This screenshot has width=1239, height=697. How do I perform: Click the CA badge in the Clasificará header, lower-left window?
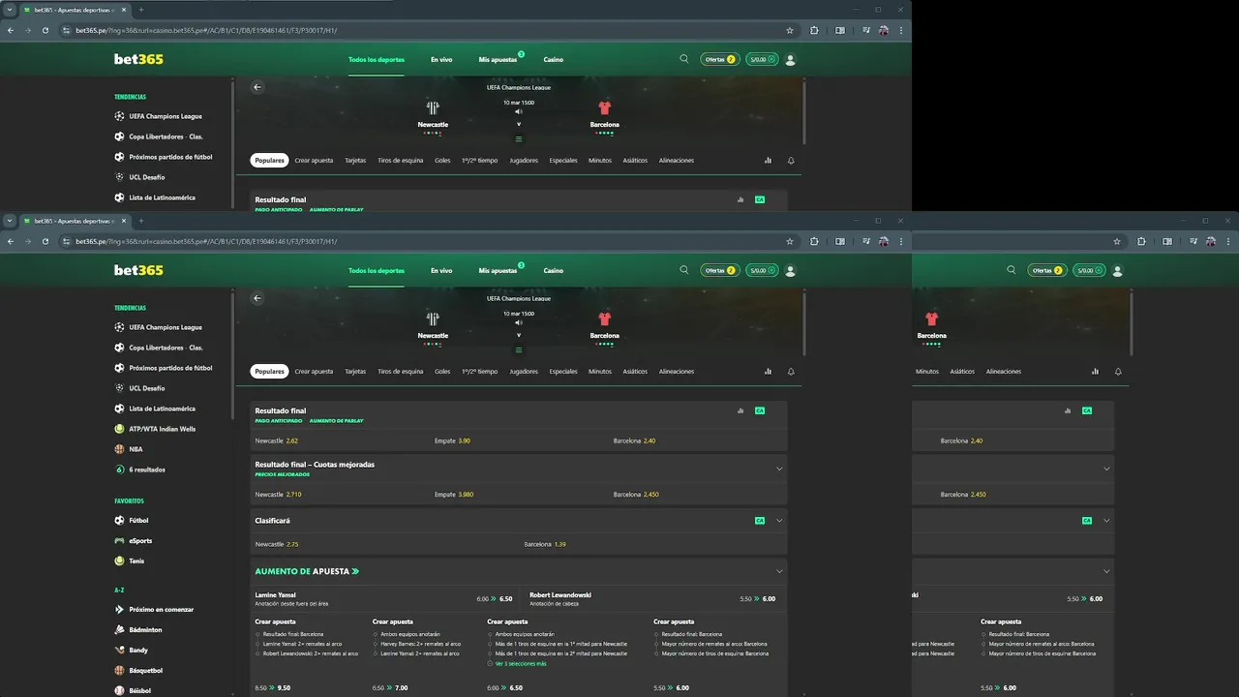click(760, 521)
